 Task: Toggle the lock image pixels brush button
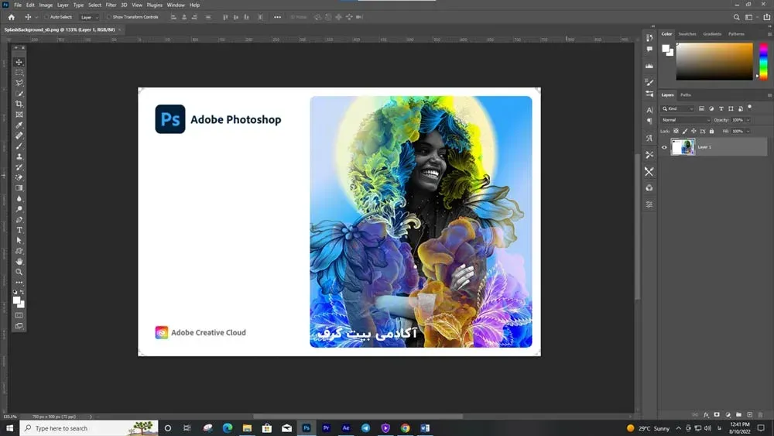685,132
